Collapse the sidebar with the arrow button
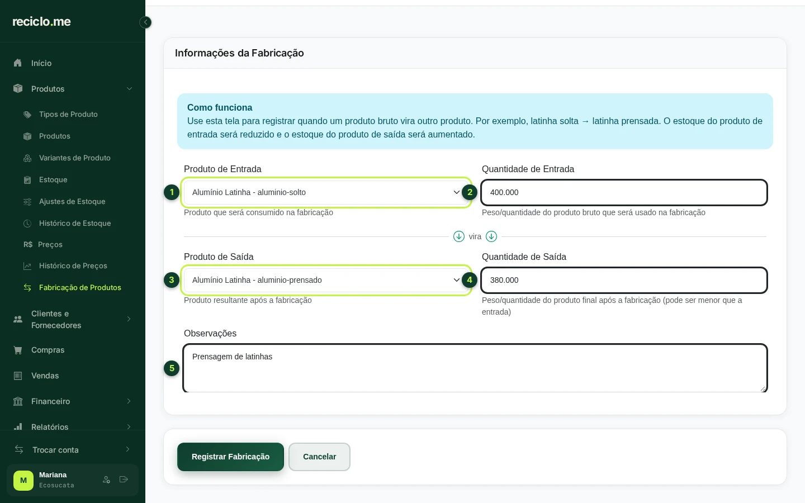Screen dimensions: 805x503 coord(145,22)
